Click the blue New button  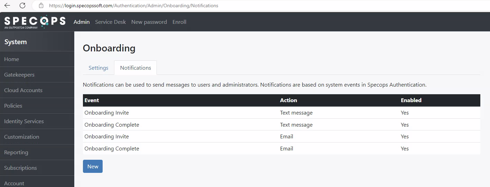point(93,166)
